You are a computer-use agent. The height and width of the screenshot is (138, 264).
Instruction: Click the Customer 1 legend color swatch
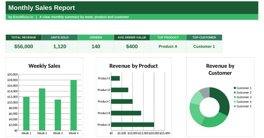pos(235,88)
